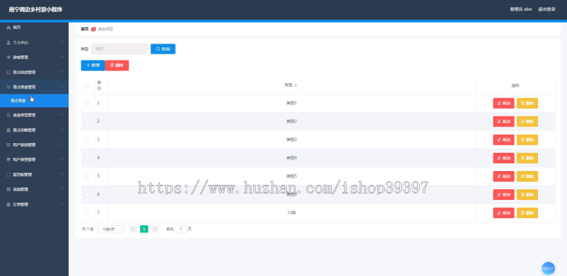Click the person icon for 个人中心
This screenshot has height=276, width=567.
[x=8, y=42]
